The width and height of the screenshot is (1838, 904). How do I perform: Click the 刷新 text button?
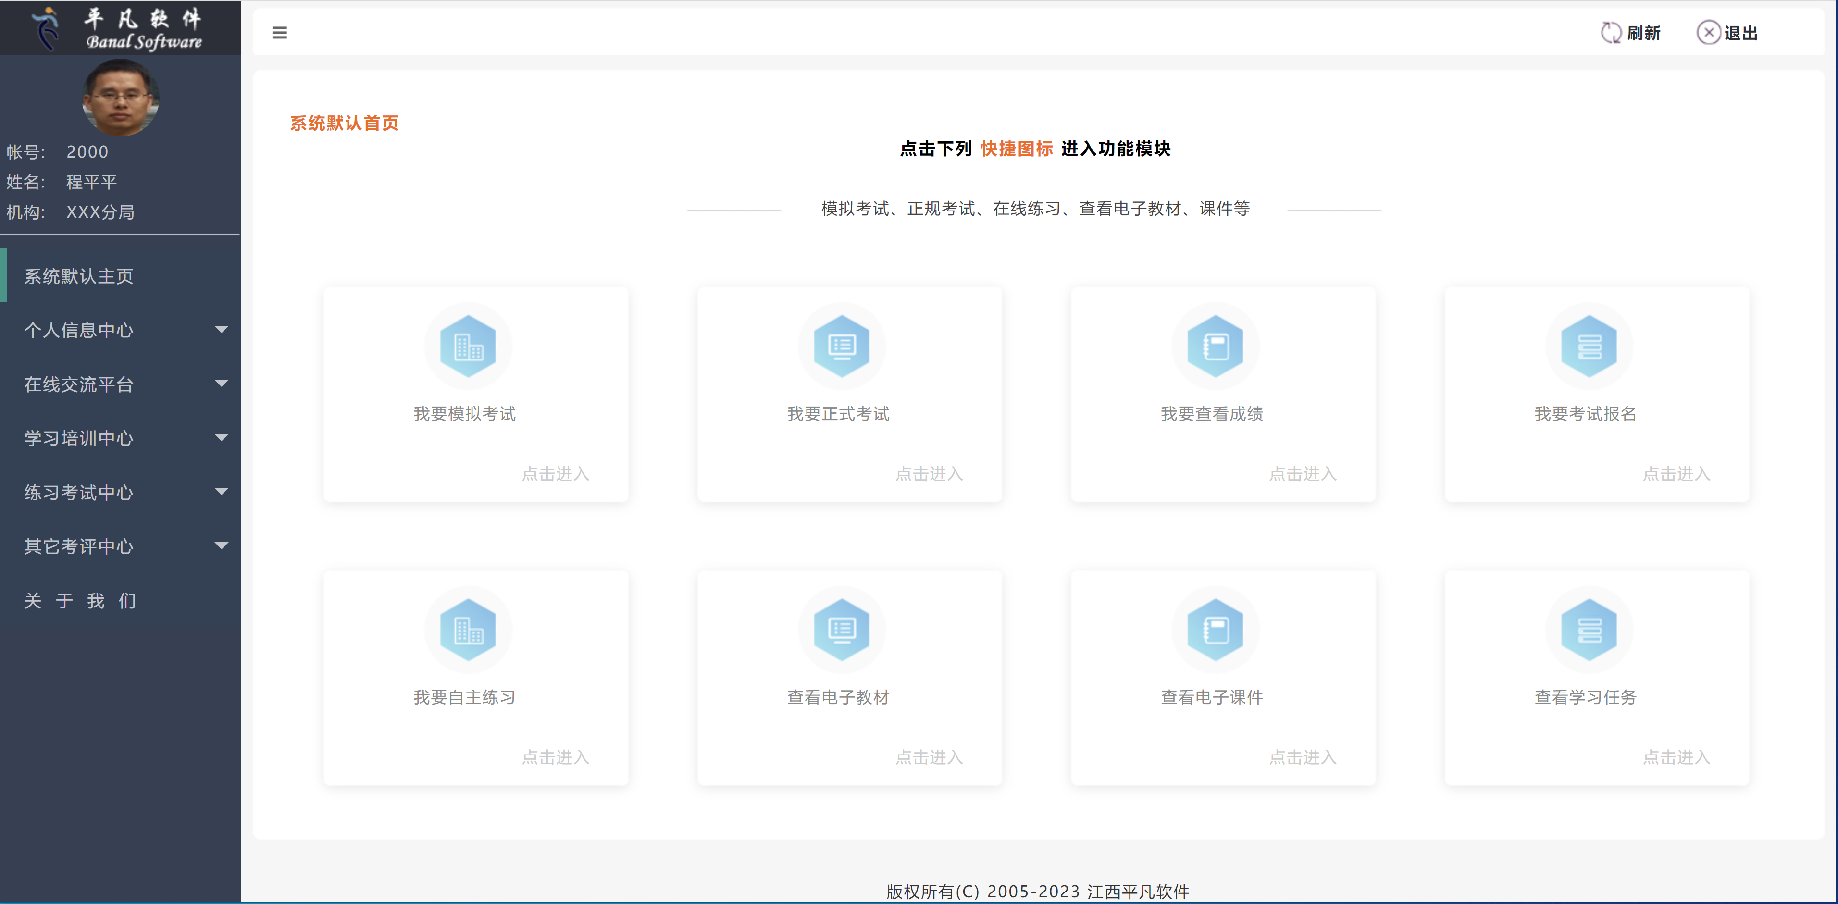[x=1644, y=33]
